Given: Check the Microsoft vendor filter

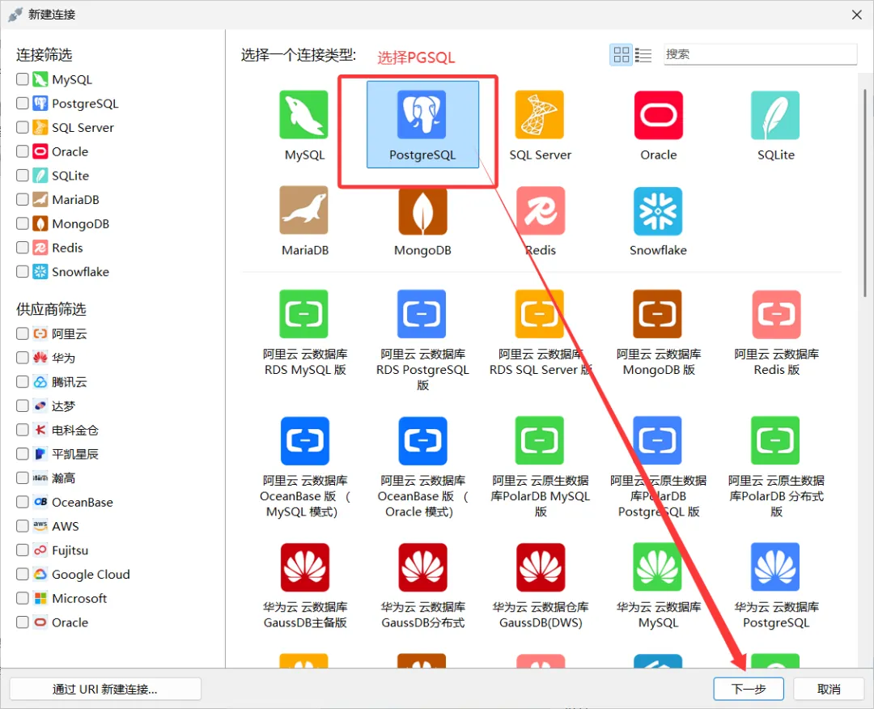Looking at the screenshot, I should (23, 598).
